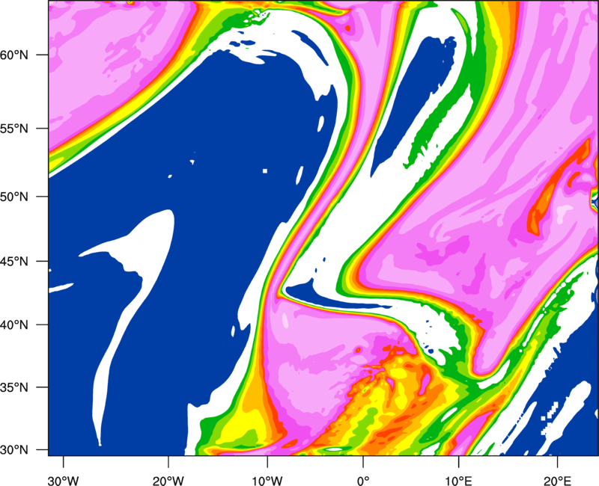Click the 30°W longitude label
Screen dimensions: 599x486
click(63, 481)
